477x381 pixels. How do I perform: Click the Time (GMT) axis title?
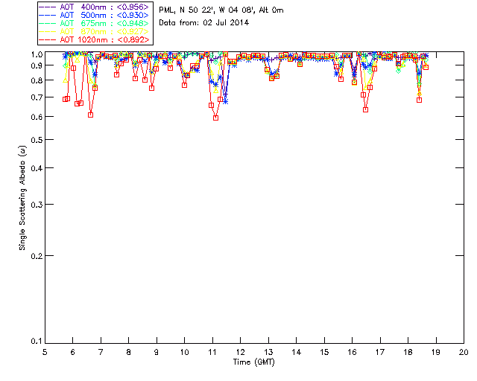253,362
